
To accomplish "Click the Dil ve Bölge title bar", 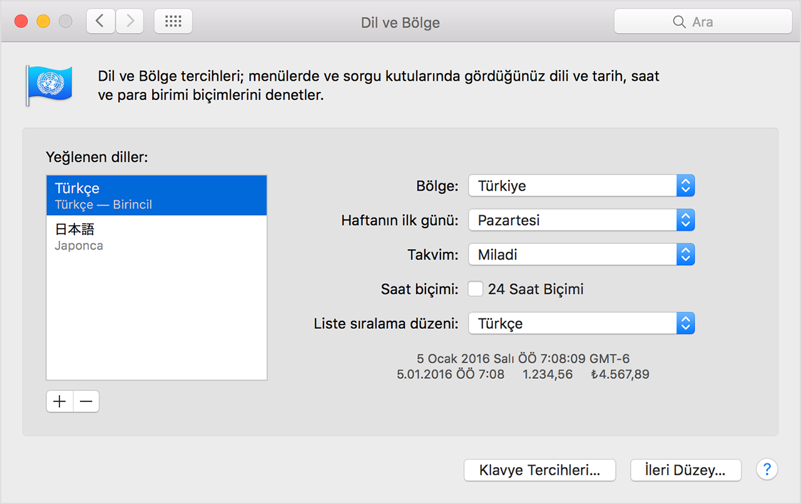I will point(400,22).
